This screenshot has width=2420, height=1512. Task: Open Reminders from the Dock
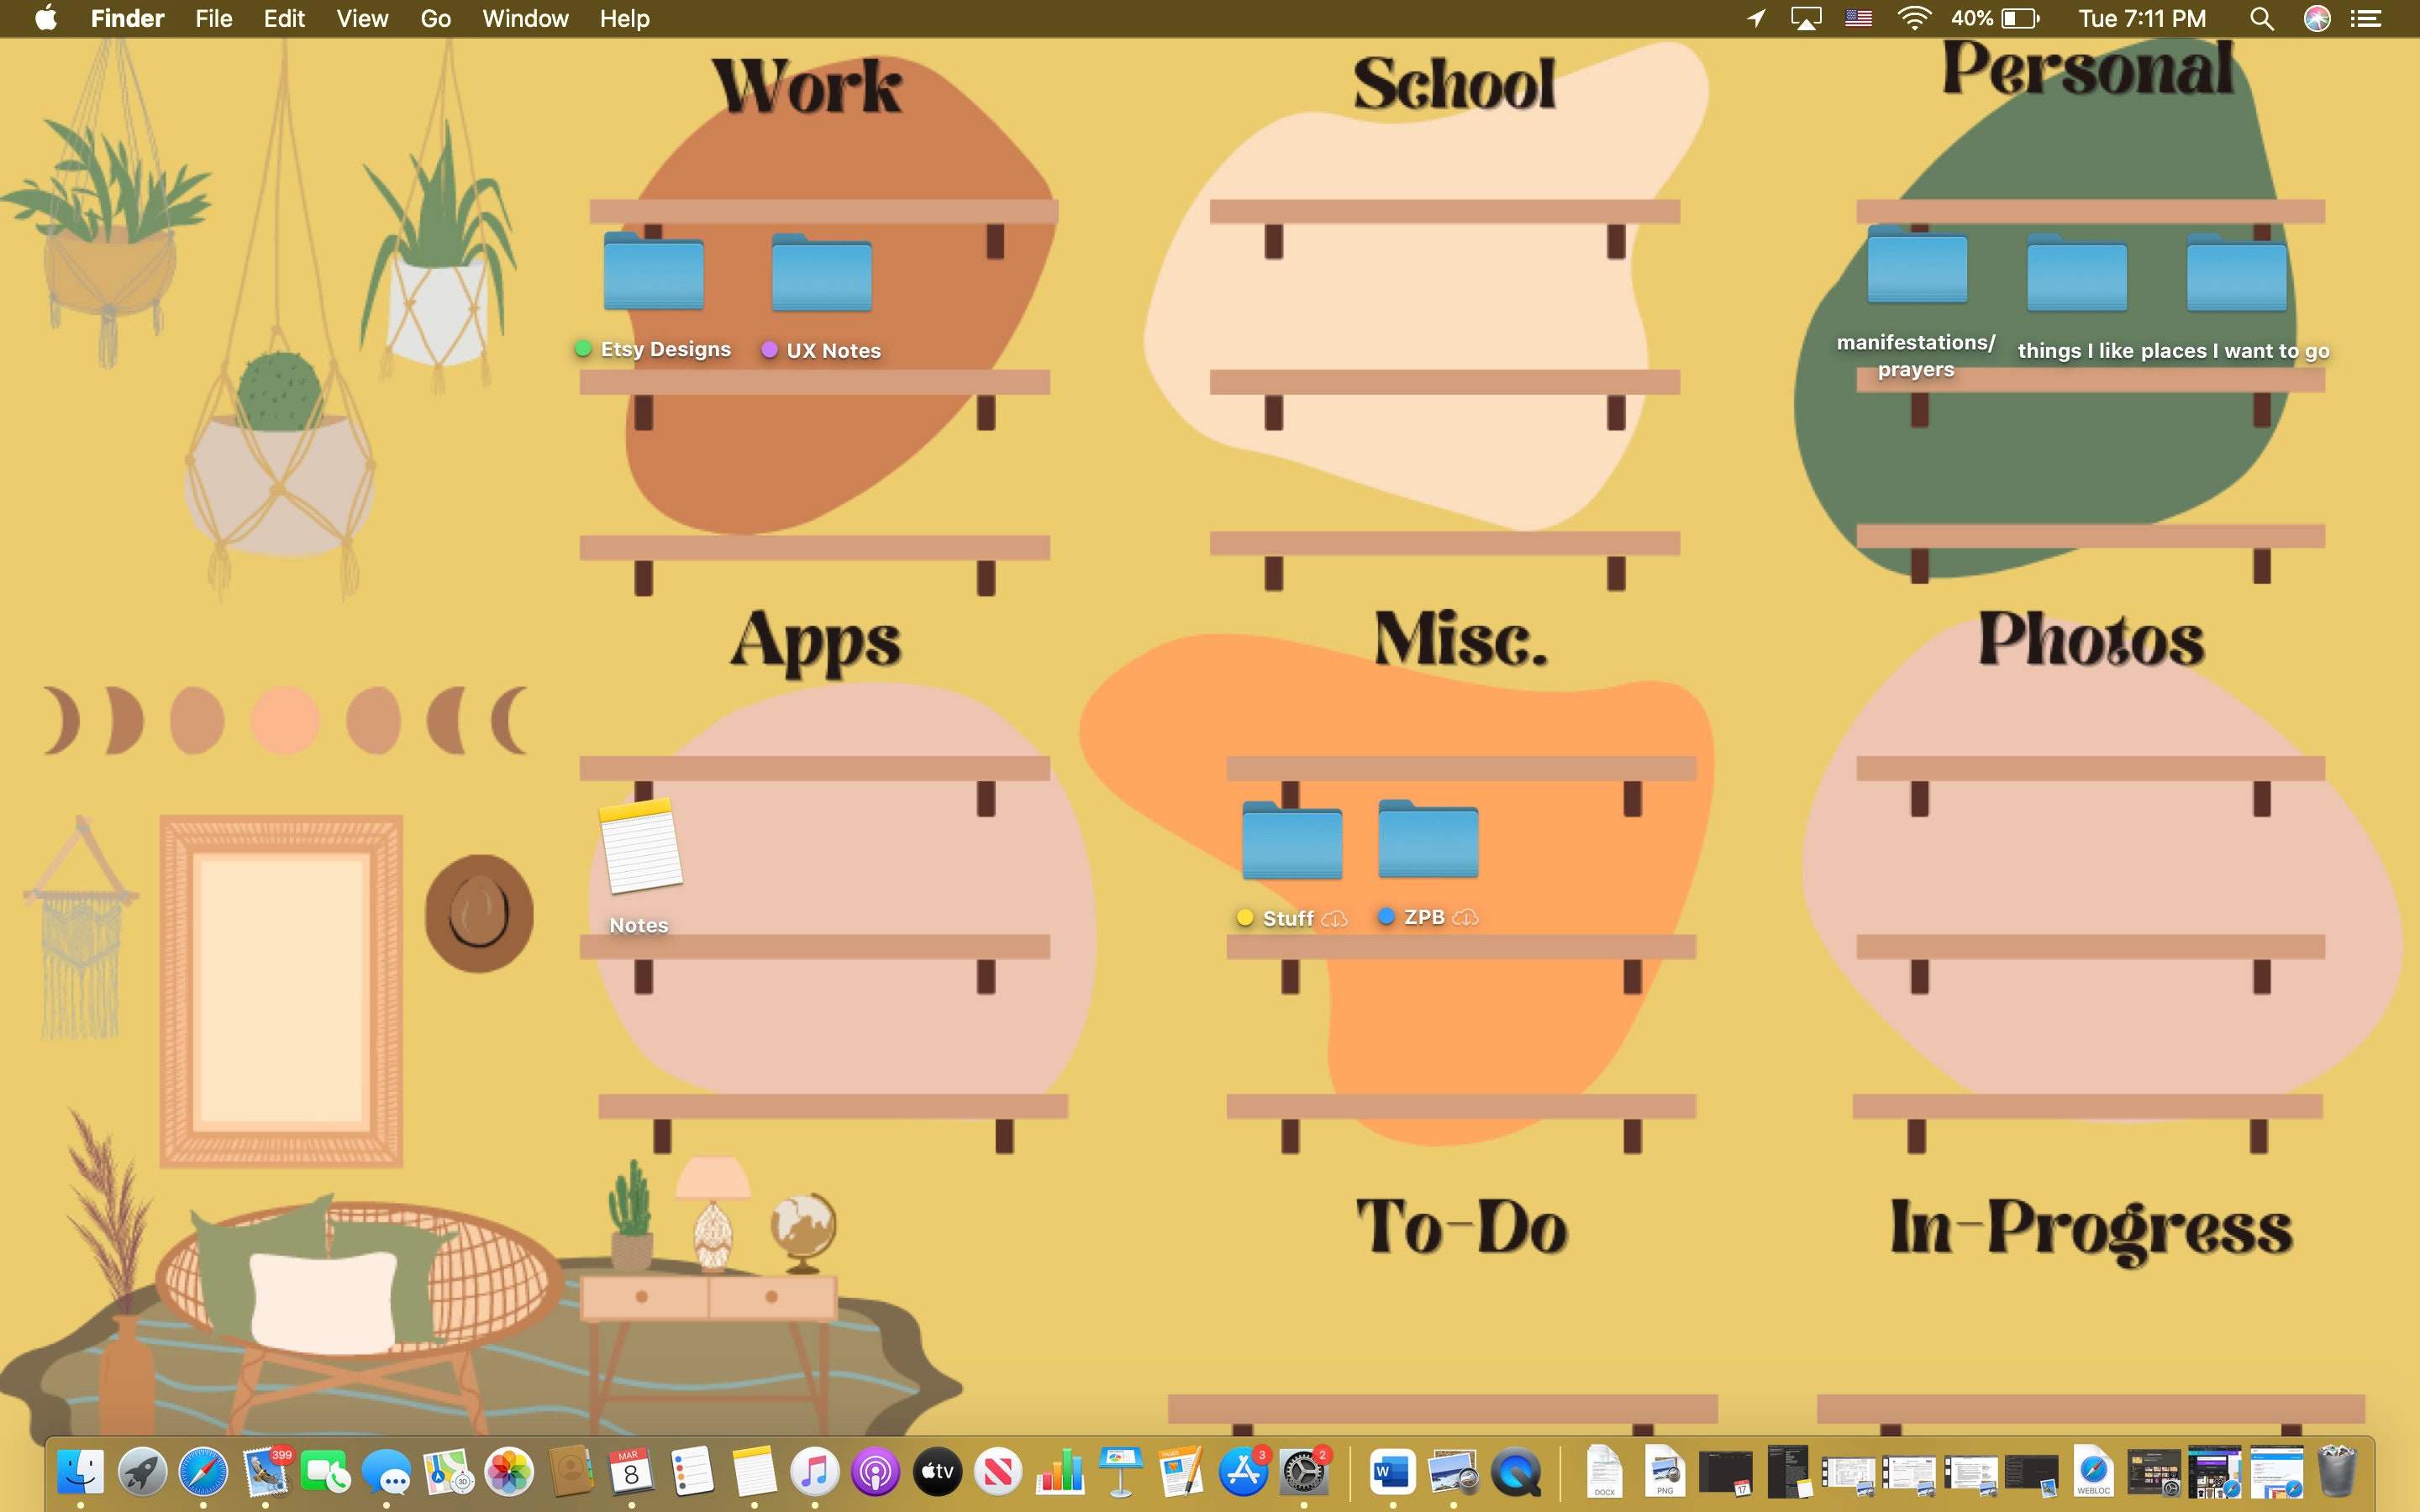(693, 1472)
